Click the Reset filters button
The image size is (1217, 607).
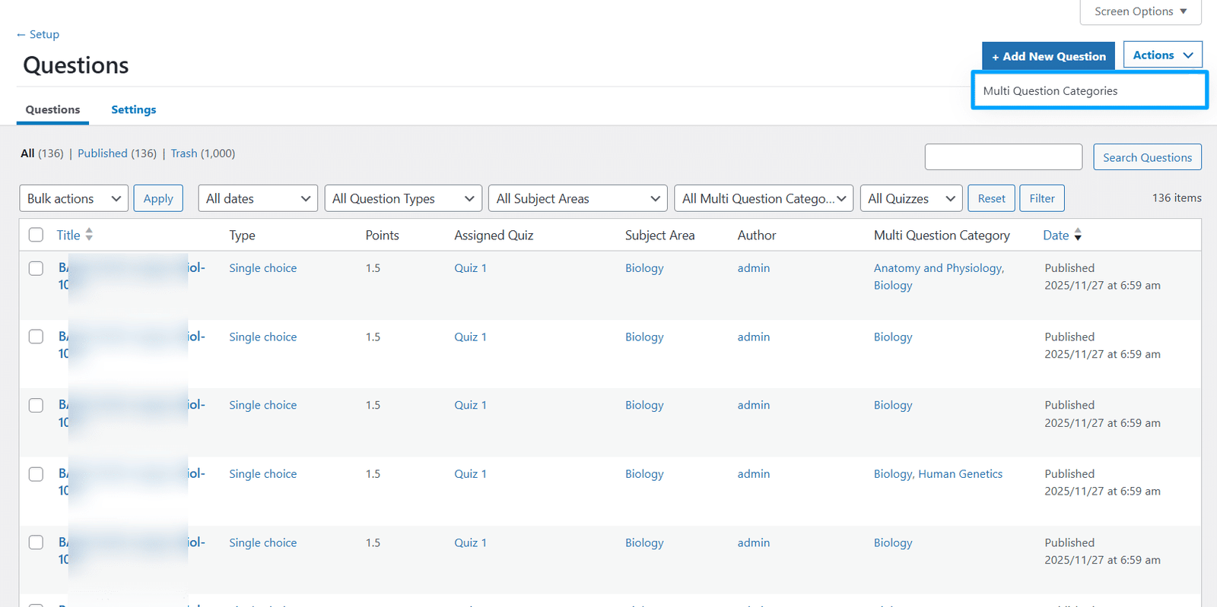pyautogui.click(x=991, y=198)
